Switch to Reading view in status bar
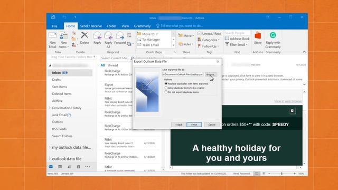The height and width of the screenshot is (190, 338). coord(264,174)
